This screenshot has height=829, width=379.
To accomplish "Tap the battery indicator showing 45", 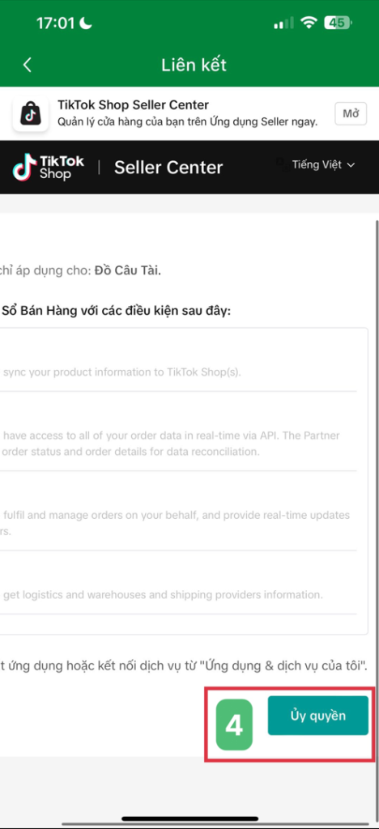I will pos(339,23).
